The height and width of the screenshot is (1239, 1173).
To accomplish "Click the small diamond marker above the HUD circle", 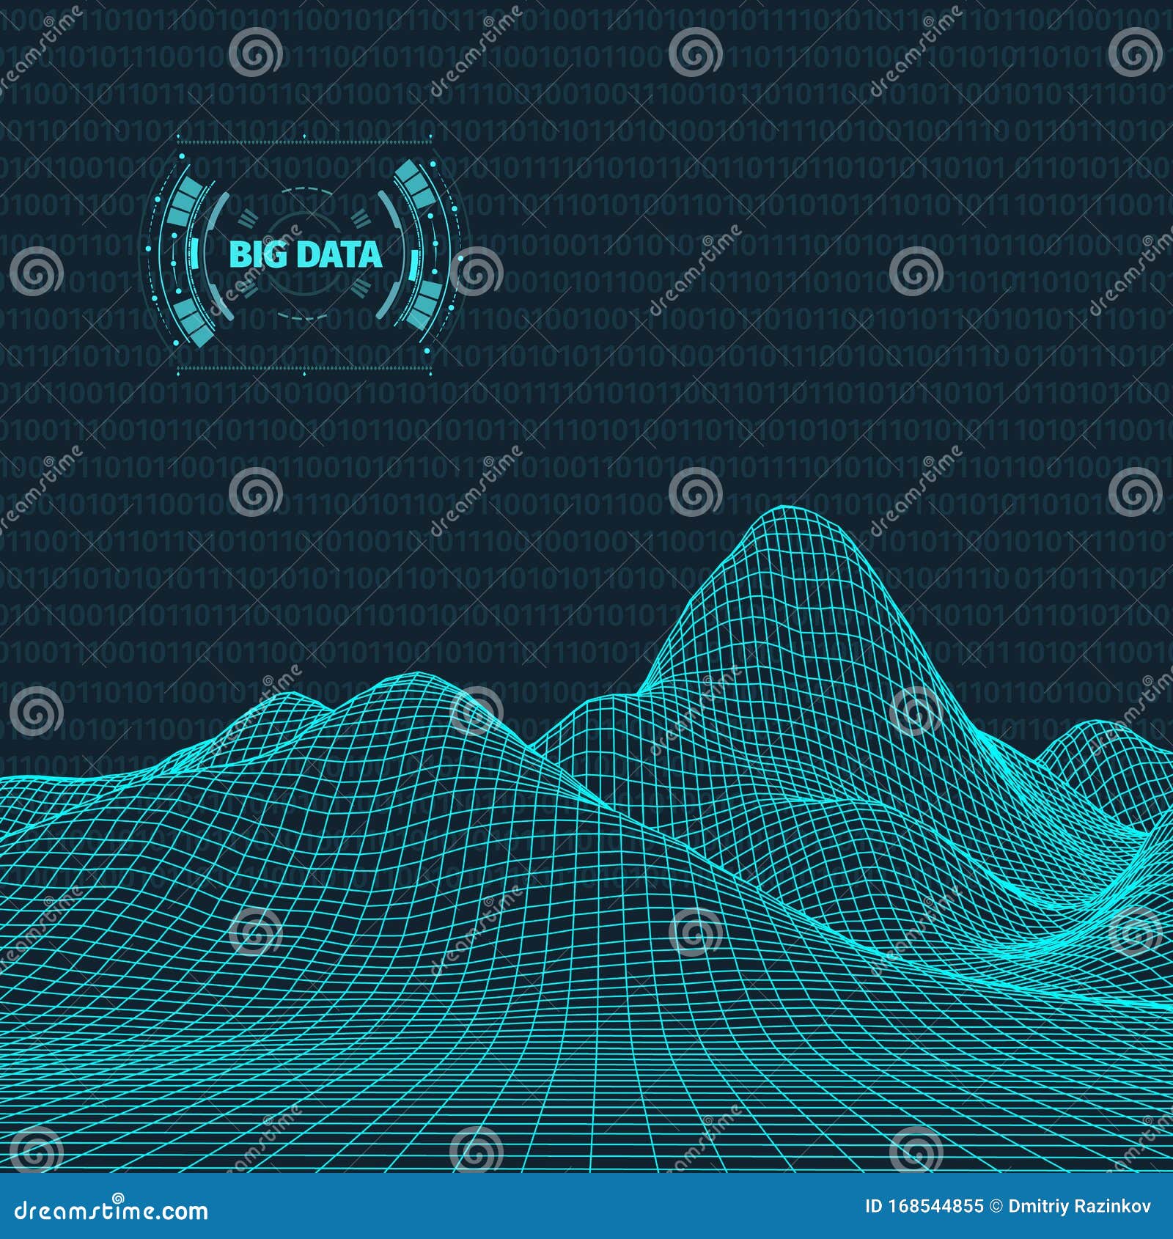I will (303, 135).
